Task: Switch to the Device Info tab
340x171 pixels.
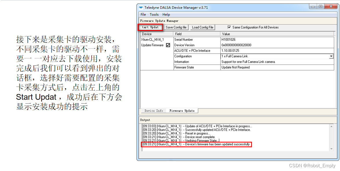Action: (x=154, y=111)
